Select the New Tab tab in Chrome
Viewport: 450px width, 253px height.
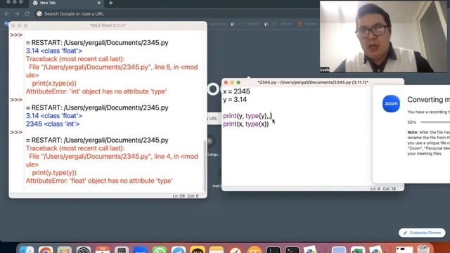[66, 3]
